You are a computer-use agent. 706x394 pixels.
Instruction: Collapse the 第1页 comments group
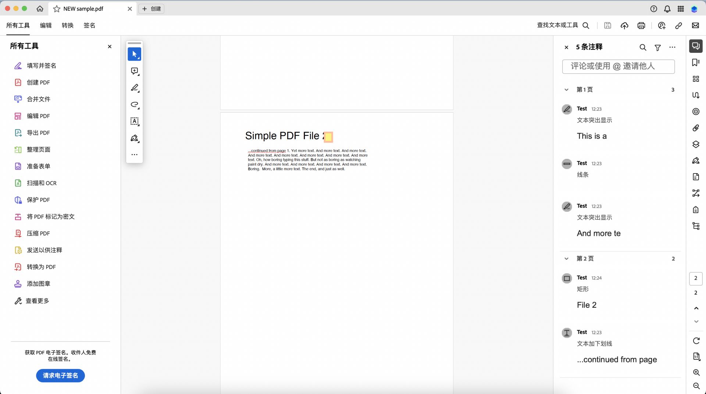click(566, 90)
